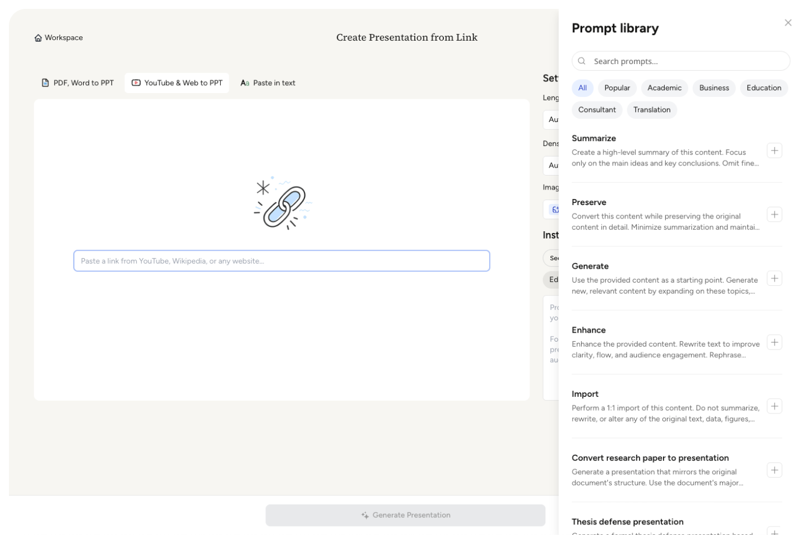The image size is (803, 535).
Task: Add the Preserve prompt with plus icon
Action: tap(774, 215)
